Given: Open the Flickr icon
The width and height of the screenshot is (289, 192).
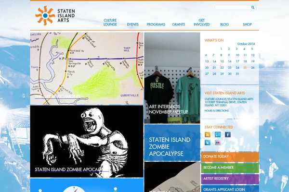Looking at the screenshot, I should pyautogui.click(x=218, y=143).
